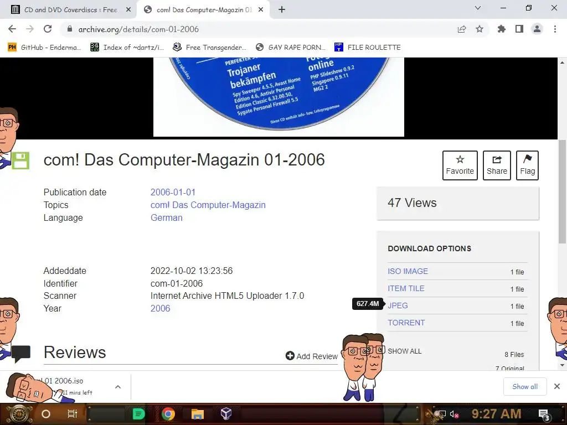This screenshot has height=425, width=567.
Task: Download the TORRENT file
Action: pyautogui.click(x=406, y=323)
